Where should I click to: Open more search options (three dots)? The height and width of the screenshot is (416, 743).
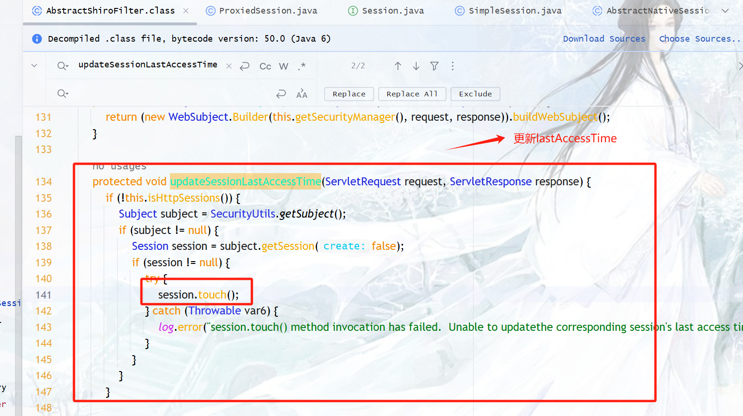[x=453, y=66]
